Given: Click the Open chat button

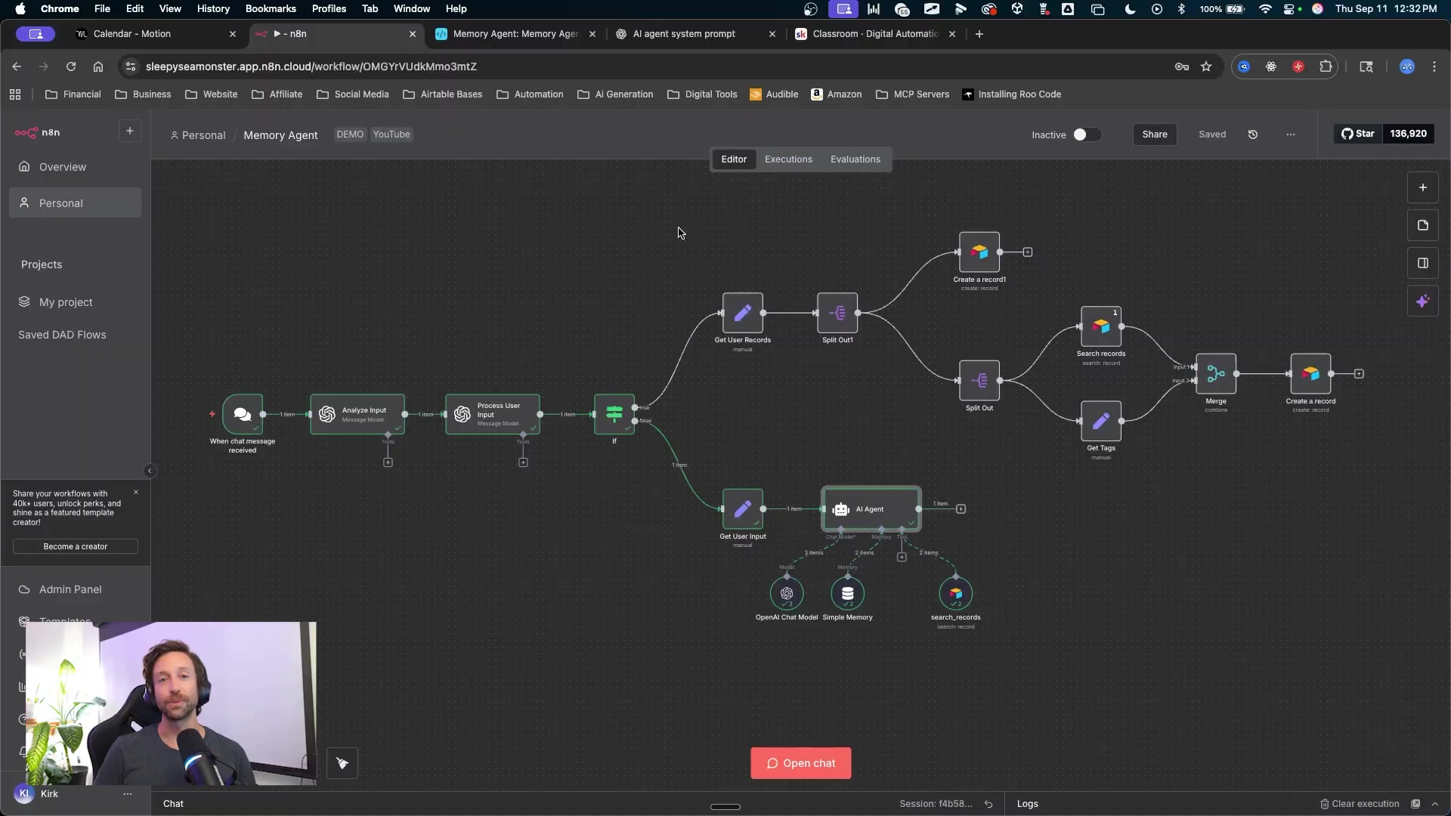Looking at the screenshot, I should click(x=800, y=763).
